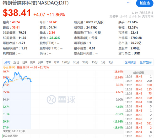
Task: Select the 120分 chart interval tab
Action: tap(66, 62)
